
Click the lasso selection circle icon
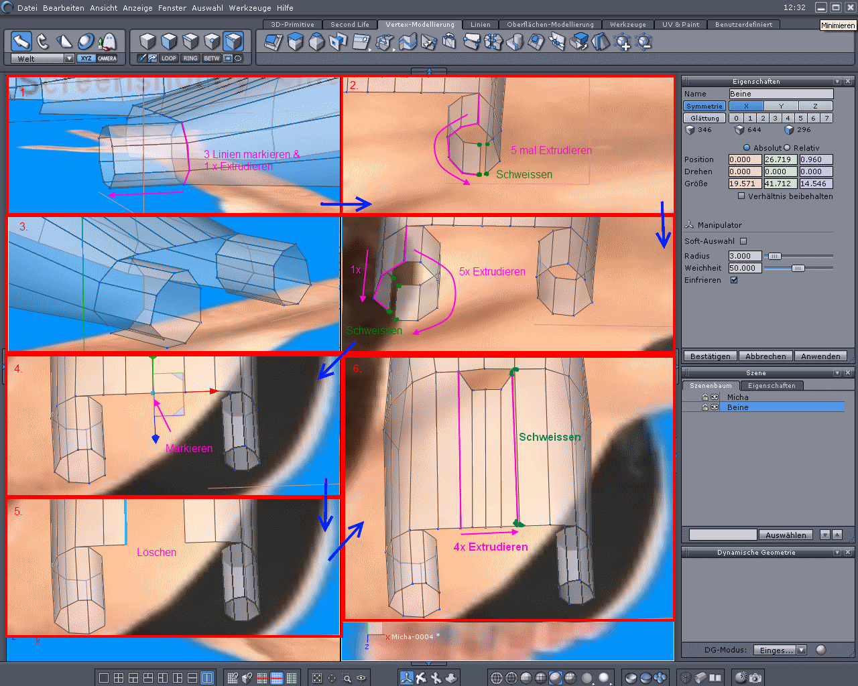(238, 58)
